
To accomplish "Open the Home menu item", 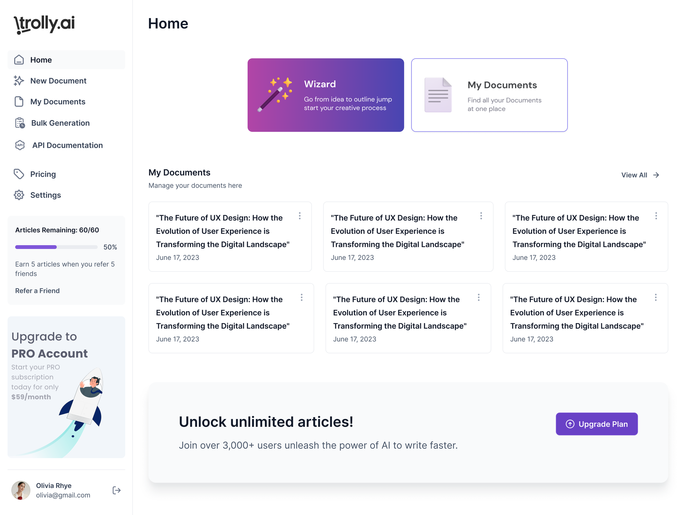I will pyautogui.click(x=65, y=60).
